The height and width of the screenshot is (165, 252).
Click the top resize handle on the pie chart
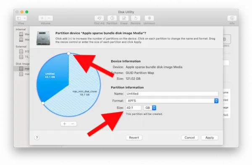pyautogui.click(x=68, y=53)
